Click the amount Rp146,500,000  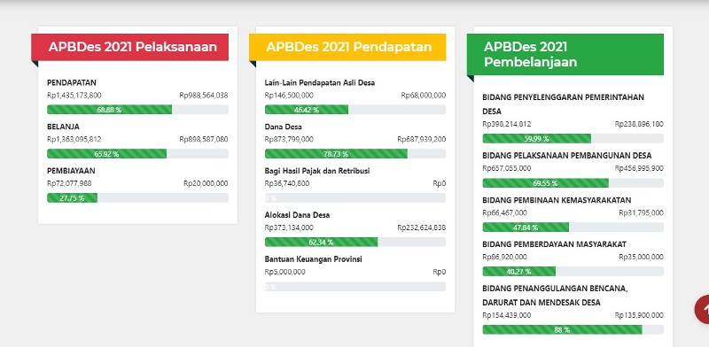pos(289,96)
